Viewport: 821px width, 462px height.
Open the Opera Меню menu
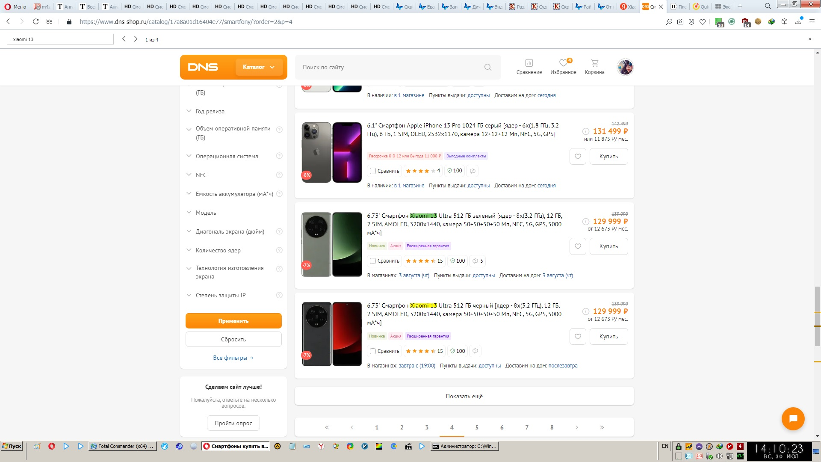(x=15, y=6)
